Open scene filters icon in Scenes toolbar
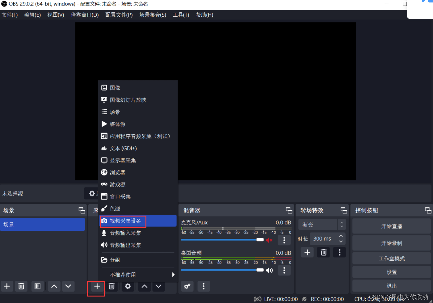The height and width of the screenshot is (303, 433). 37,286
